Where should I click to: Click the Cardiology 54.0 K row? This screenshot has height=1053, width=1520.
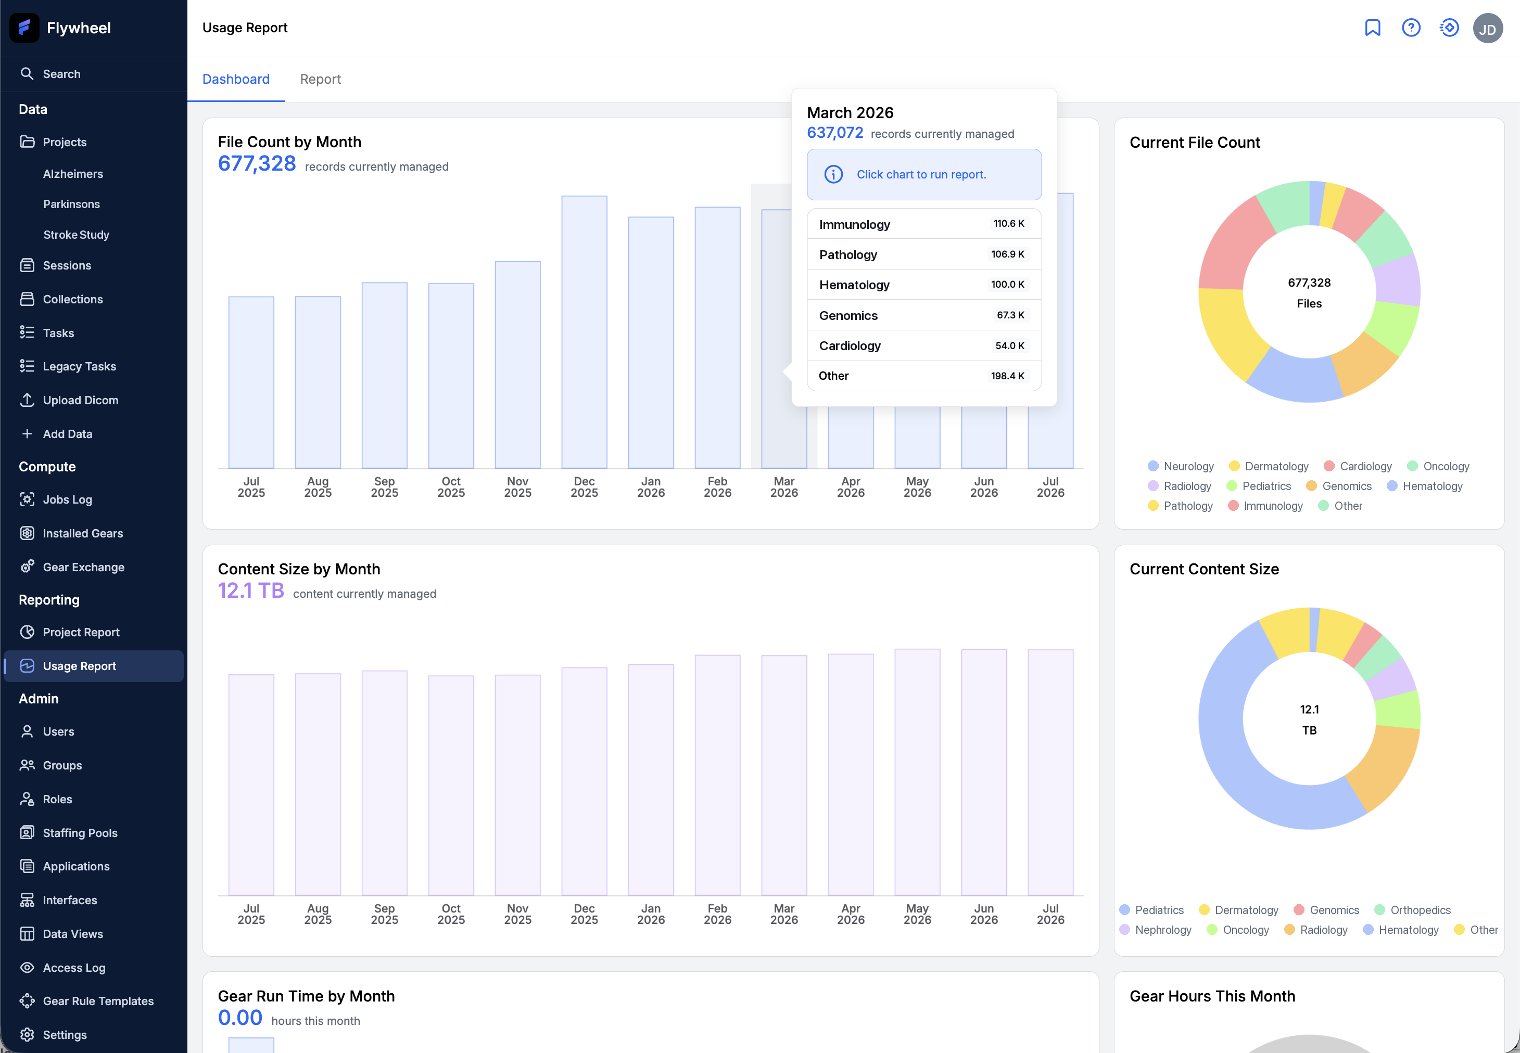click(x=924, y=345)
